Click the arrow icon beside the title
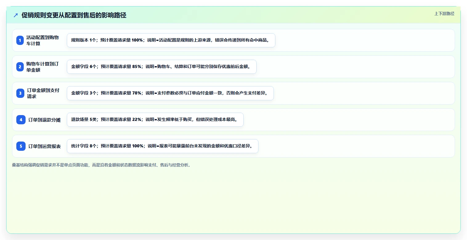The image size is (467, 240). click(16, 15)
